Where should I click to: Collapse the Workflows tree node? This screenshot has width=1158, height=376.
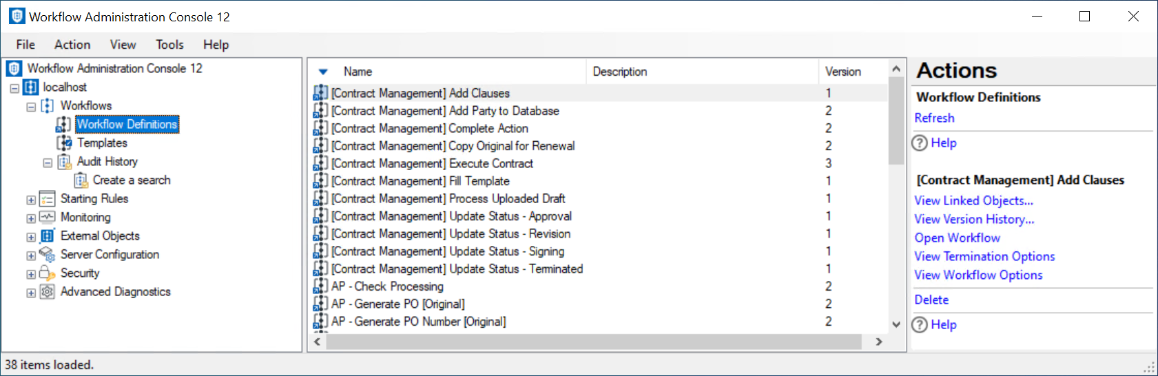[31, 107]
